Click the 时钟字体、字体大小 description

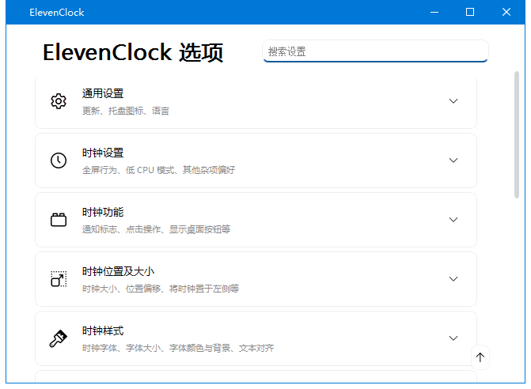click(178, 348)
